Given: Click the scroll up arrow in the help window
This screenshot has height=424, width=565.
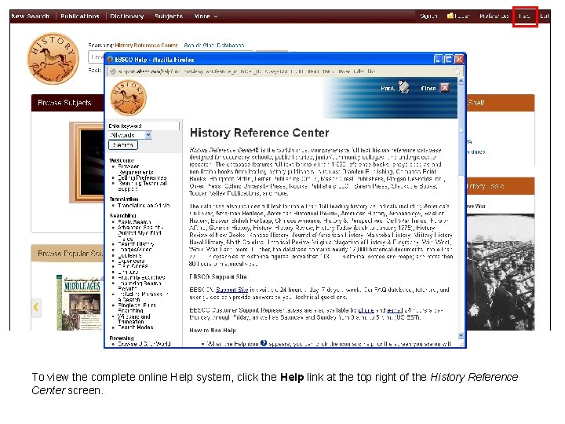Looking at the screenshot, I should 461,81.
